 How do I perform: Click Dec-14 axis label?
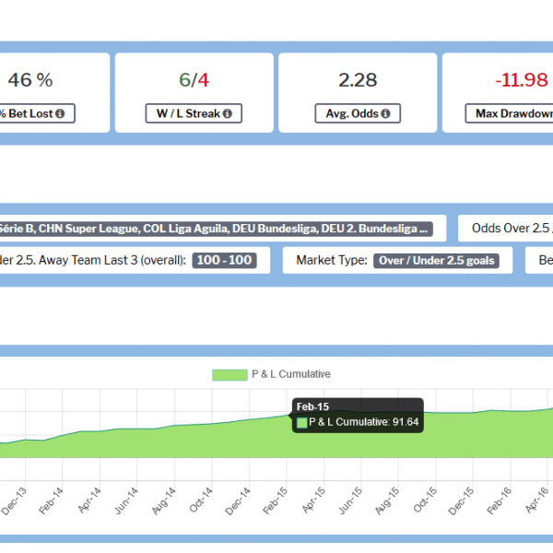tap(238, 501)
